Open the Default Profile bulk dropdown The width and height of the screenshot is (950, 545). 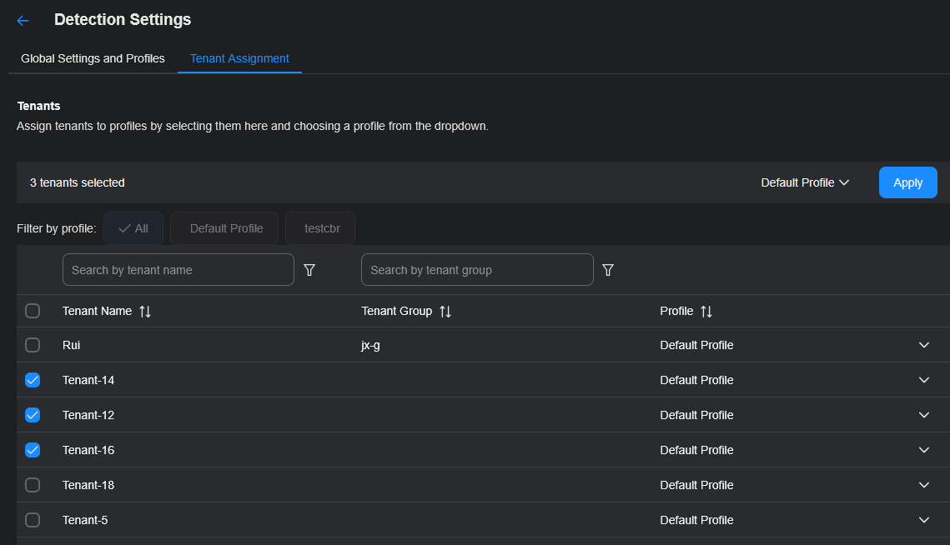pos(805,182)
